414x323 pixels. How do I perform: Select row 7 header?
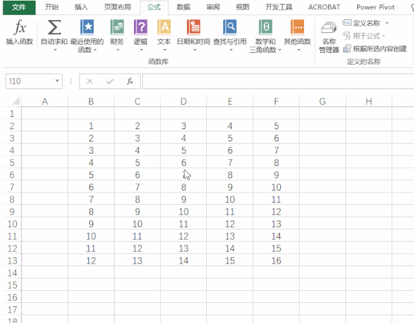click(x=12, y=187)
